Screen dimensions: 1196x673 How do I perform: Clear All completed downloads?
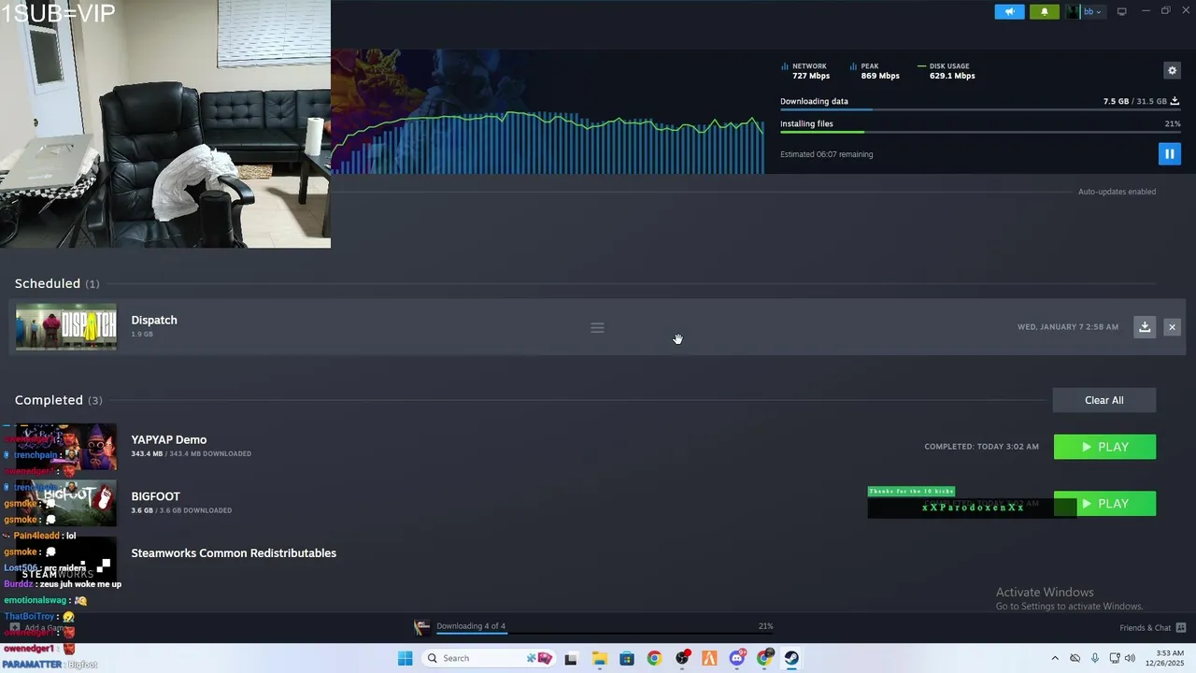click(1103, 400)
